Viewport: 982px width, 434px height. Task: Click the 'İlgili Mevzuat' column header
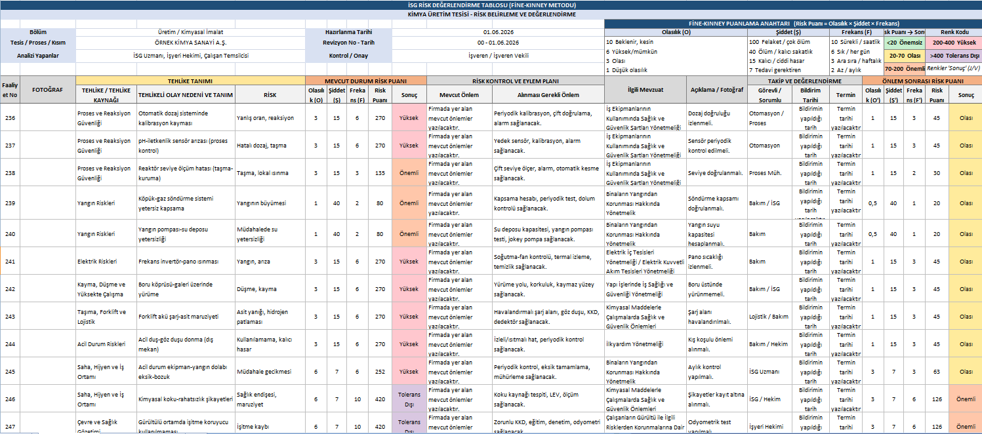point(645,90)
